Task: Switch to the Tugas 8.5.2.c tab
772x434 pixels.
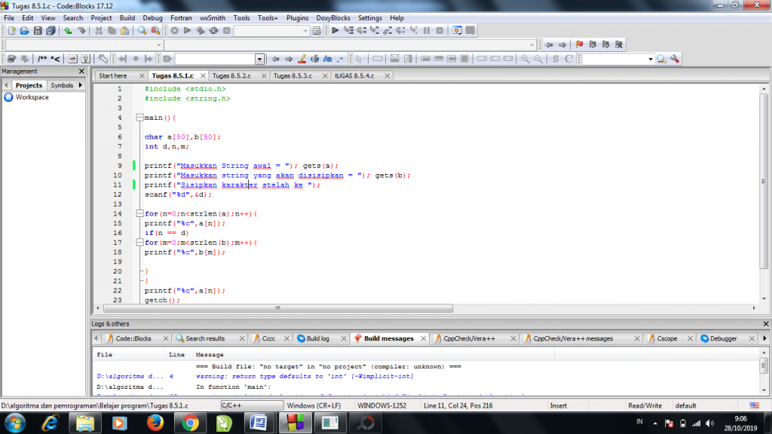Action: tap(232, 76)
